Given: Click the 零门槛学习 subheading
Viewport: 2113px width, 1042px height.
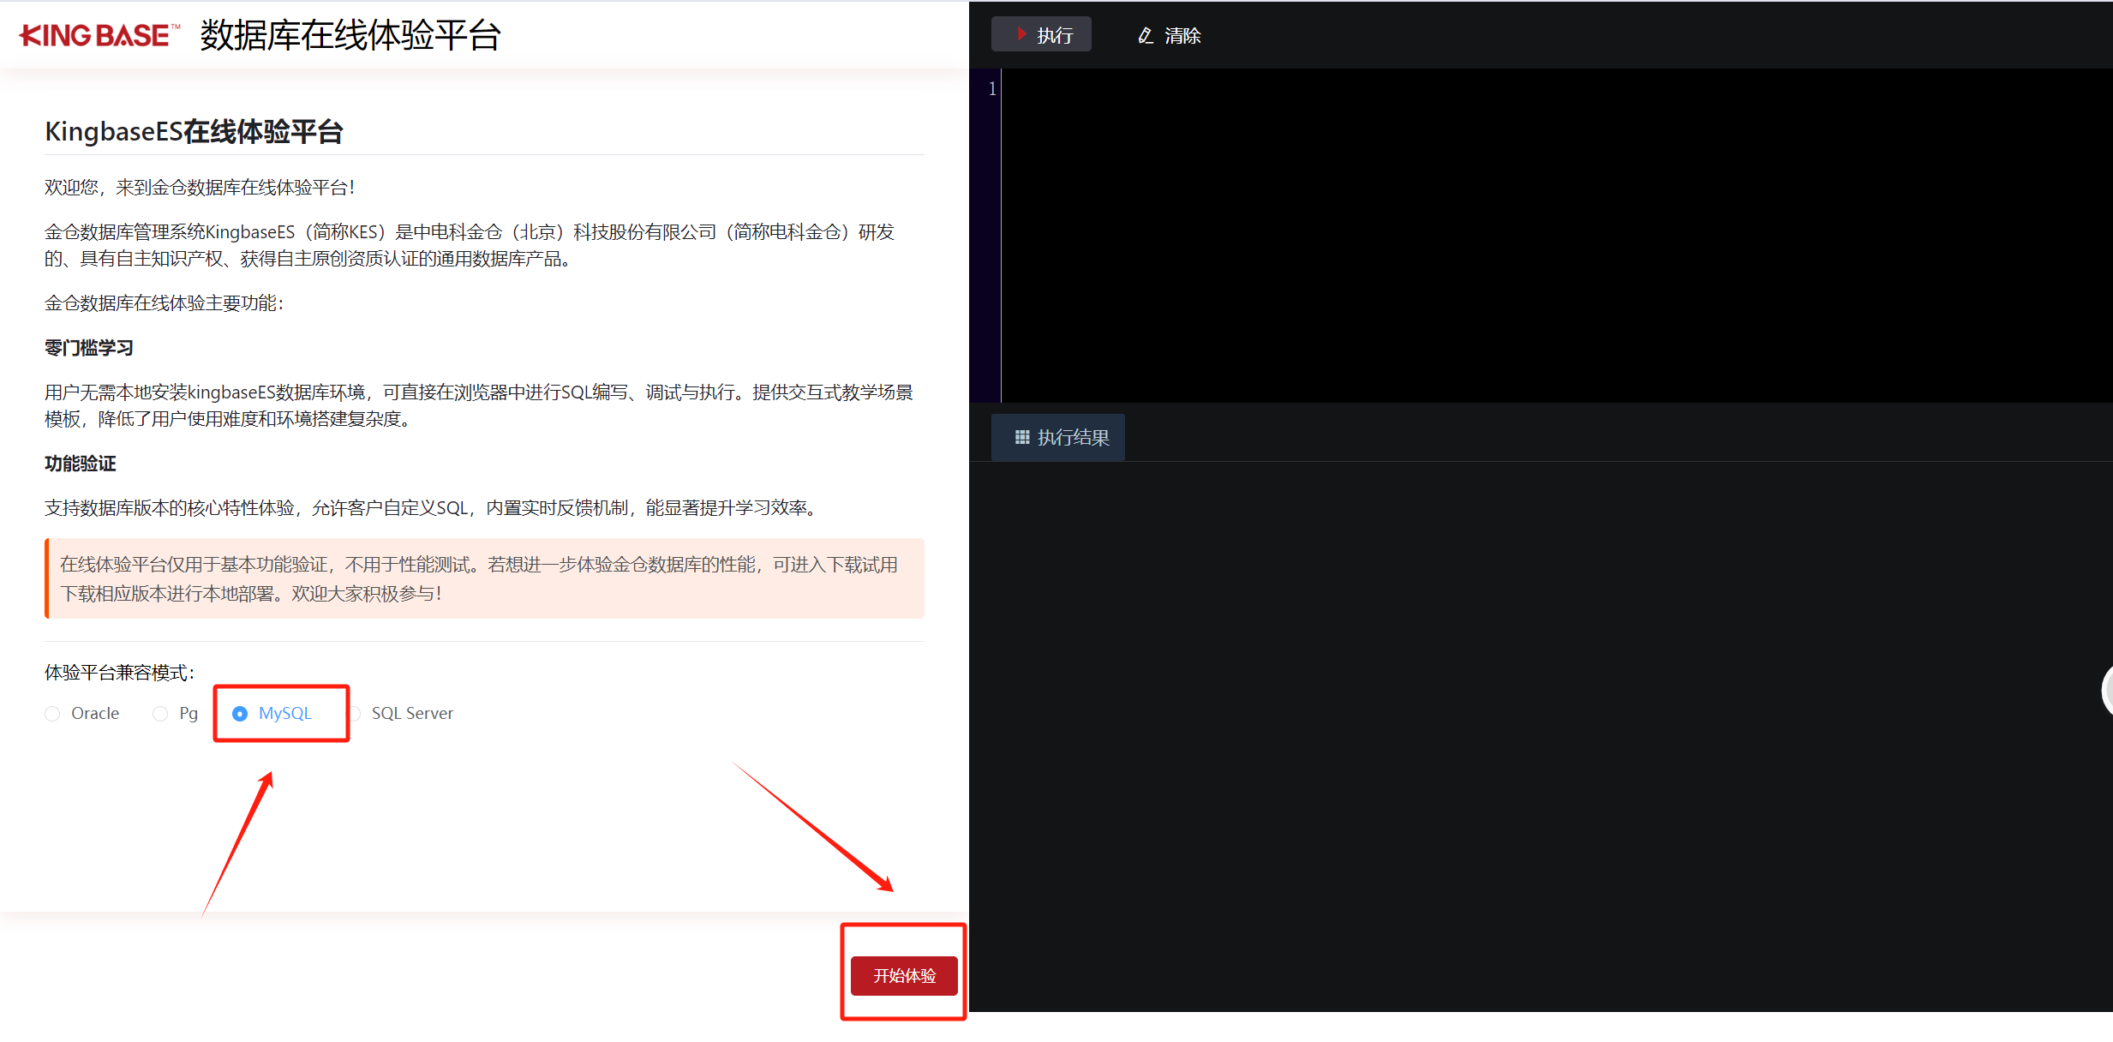Looking at the screenshot, I should click(89, 348).
